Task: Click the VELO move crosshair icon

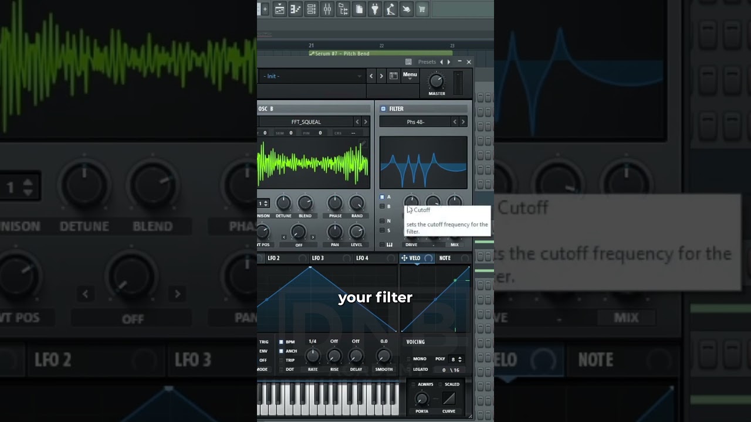Action: (404, 258)
